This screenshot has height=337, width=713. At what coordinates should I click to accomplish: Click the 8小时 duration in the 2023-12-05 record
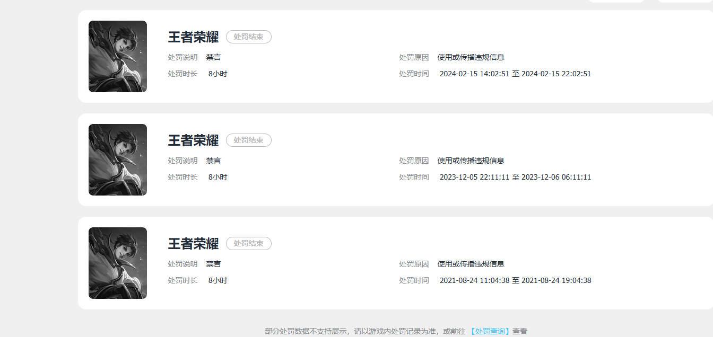(218, 177)
